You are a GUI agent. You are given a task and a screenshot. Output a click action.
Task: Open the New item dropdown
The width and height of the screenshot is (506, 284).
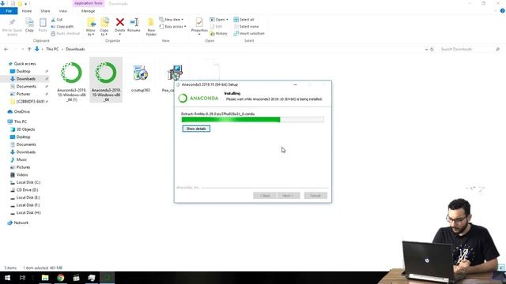[172, 20]
